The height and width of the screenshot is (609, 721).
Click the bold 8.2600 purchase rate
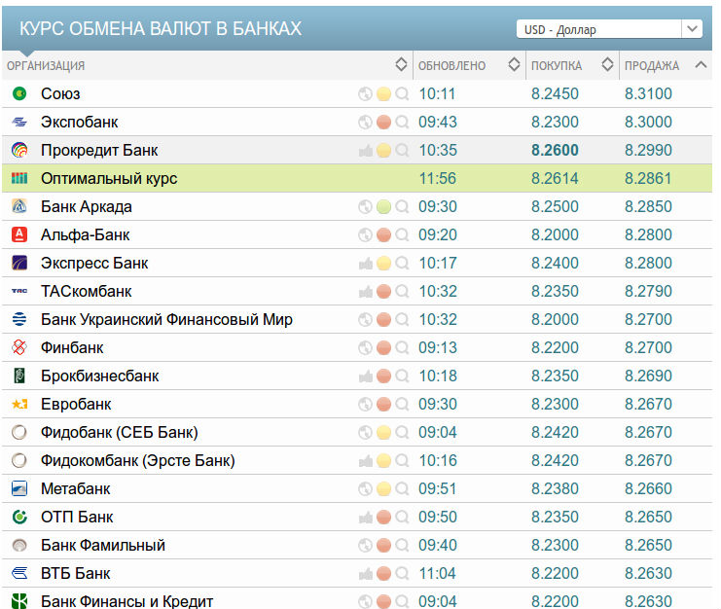(x=555, y=150)
